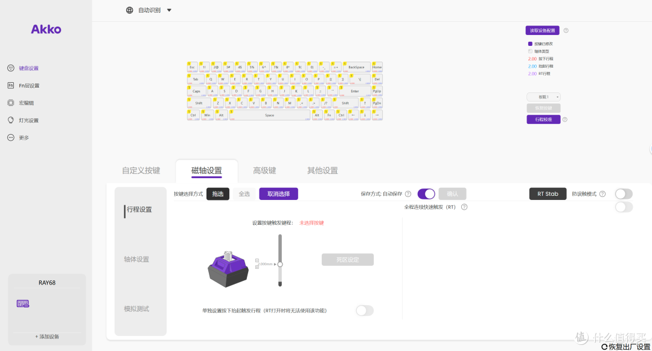Enable 全程连续快速触发 (RT) switch

(x=624, y=207)
